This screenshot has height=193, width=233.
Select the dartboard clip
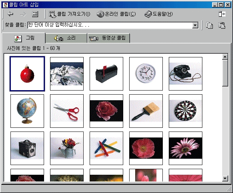pos(186,111)
